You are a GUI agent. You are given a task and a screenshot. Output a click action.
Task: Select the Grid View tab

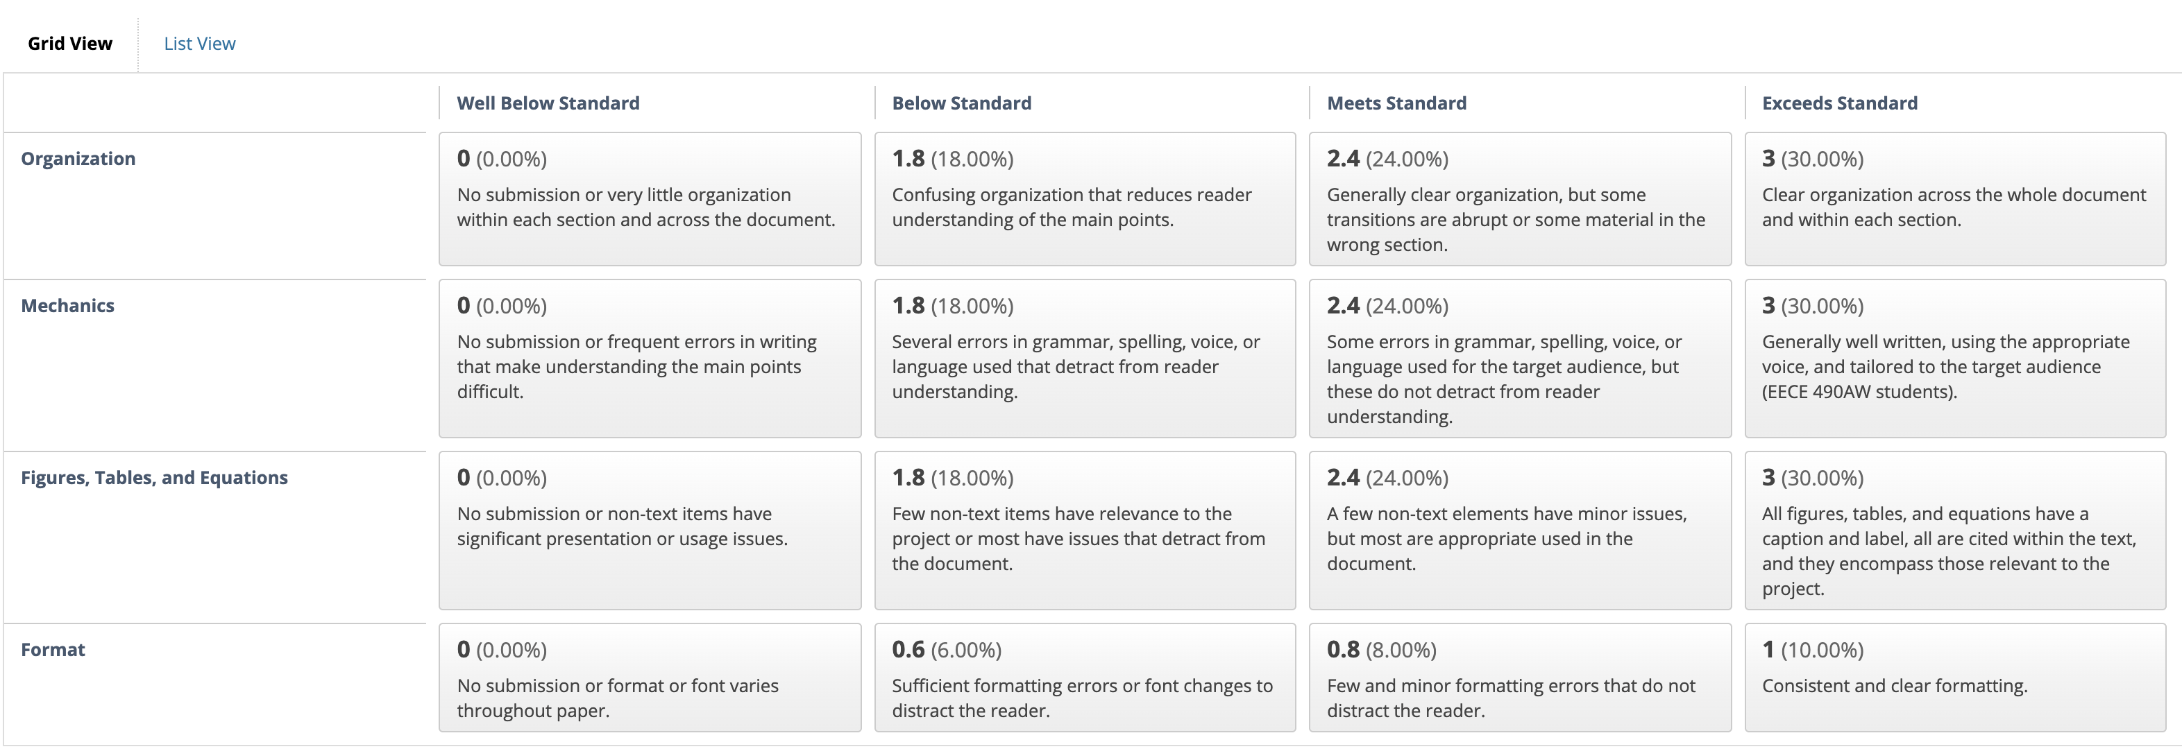[69, 43]
